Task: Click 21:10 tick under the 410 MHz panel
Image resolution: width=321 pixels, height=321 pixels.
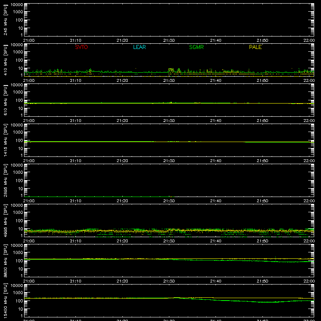Action: pyautogui.click(x=75, y=81)
